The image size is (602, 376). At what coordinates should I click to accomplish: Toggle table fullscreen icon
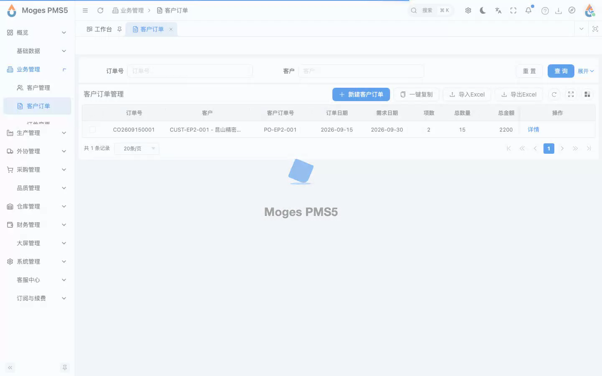(571, 94)
